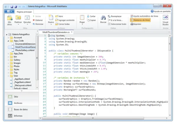
Task: Switch to the Bases de datos workspace
Action: coord(22,109)
